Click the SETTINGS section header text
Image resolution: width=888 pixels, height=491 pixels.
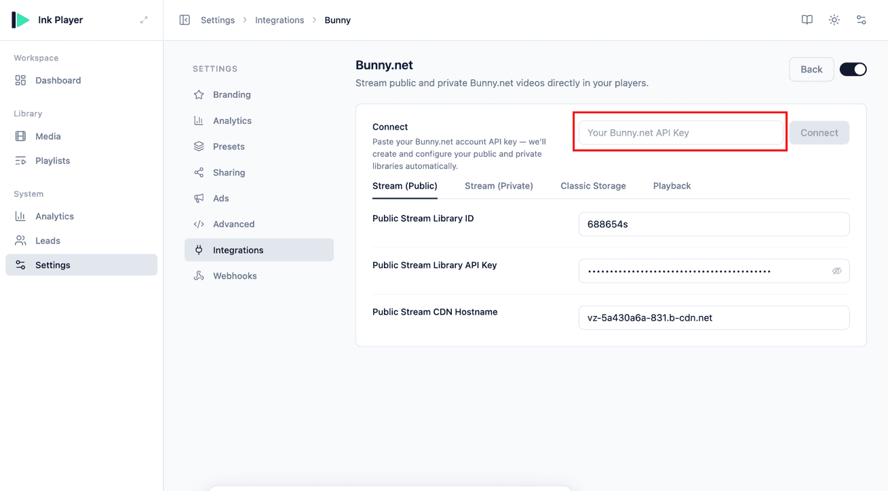click(x=215, y=69)
